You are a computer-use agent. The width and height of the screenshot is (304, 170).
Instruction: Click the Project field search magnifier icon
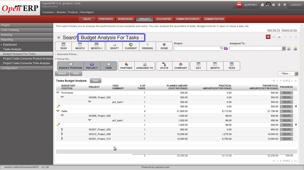click(221, 48)
